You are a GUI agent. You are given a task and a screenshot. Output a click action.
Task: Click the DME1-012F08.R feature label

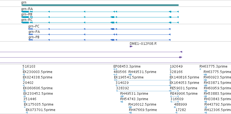[x=143, y=44]
